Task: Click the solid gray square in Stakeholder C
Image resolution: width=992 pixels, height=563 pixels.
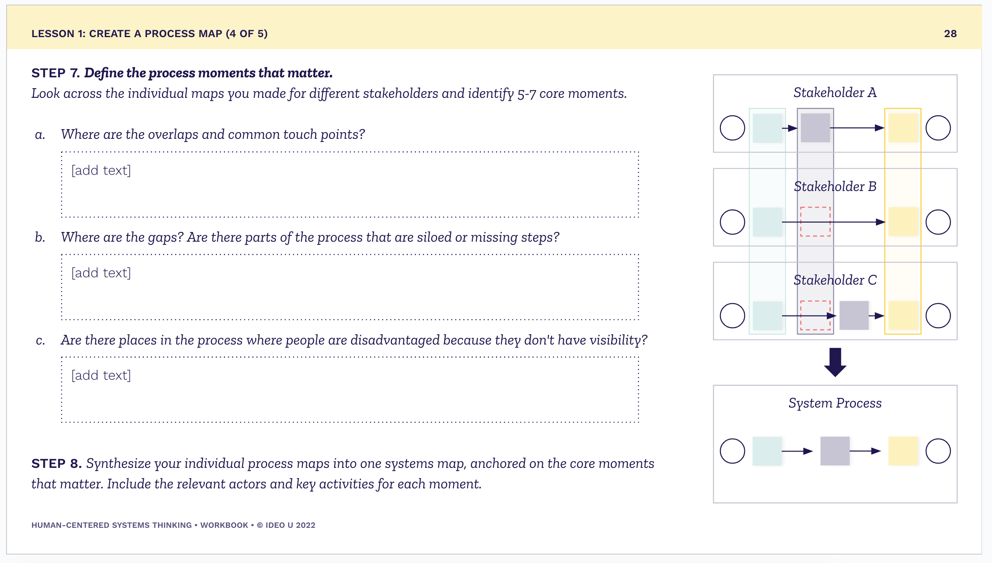Action: tap(854, 316)
